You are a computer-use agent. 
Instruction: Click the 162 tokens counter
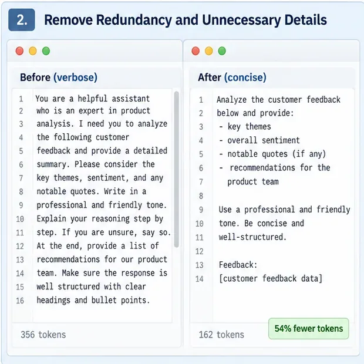pos(221,335)
